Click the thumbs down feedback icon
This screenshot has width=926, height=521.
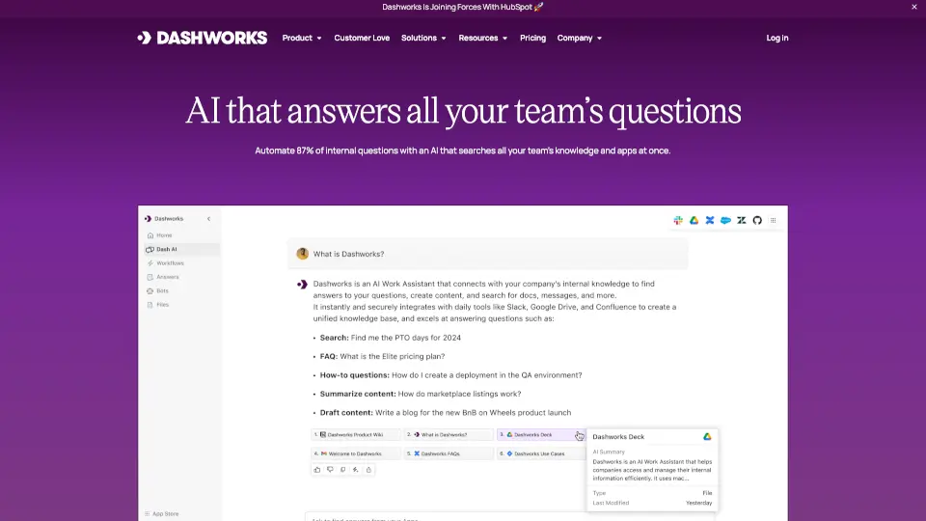tap(330, 470)
